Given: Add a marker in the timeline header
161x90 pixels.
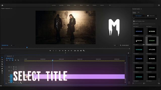Looking at the screenshot, I should (x=15, y=60).
